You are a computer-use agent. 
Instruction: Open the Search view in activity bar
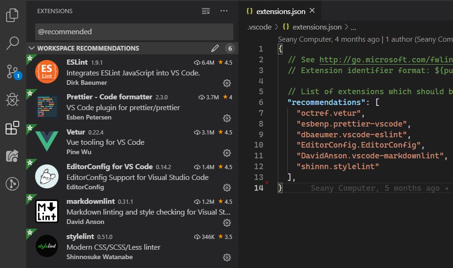pyautogui.click(x=13, y=43)
